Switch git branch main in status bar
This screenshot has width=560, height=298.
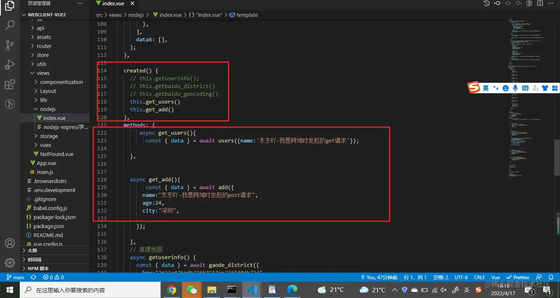(16, 277)
